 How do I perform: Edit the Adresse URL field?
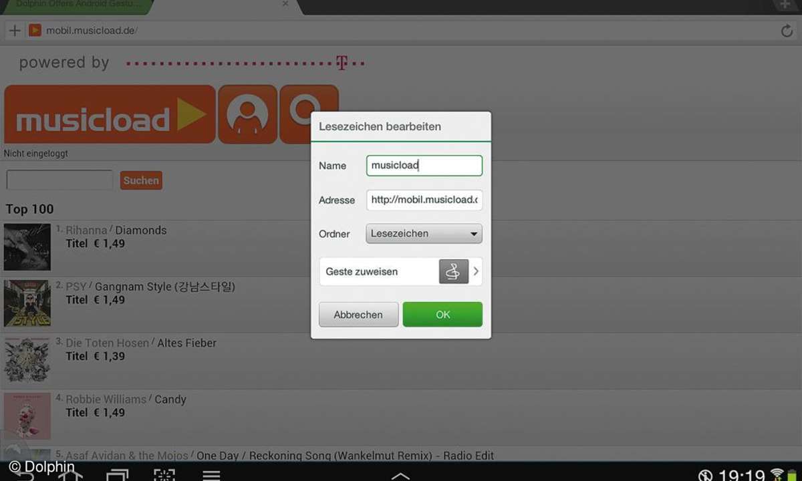pos(424,199)
